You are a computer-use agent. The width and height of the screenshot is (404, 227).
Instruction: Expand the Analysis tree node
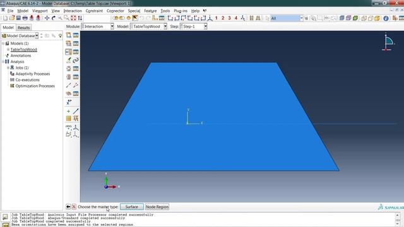click(3, 62)
